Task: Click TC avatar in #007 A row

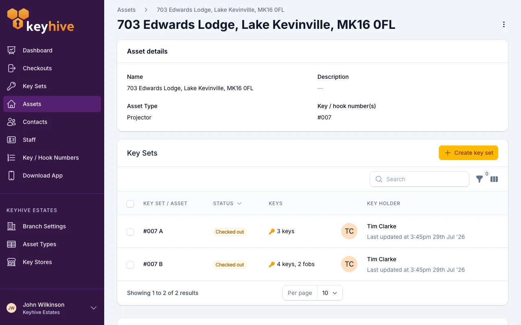Action: pos(349,231)
